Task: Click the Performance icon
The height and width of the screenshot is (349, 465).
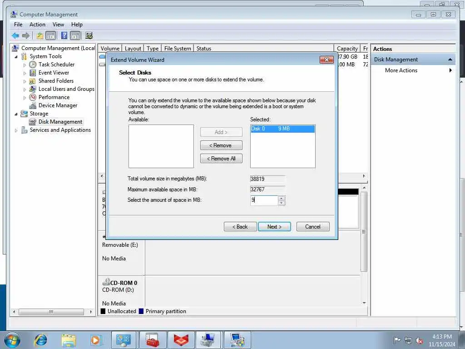Action: pos(33,97)
